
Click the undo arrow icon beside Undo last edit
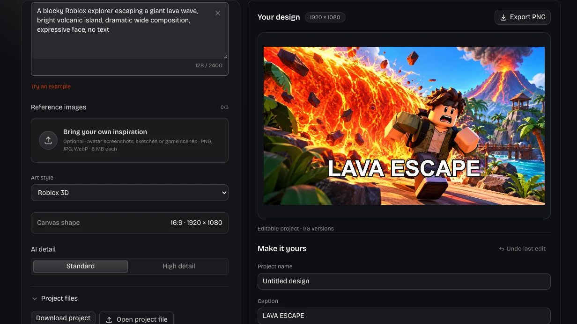(x=502, y=249)
